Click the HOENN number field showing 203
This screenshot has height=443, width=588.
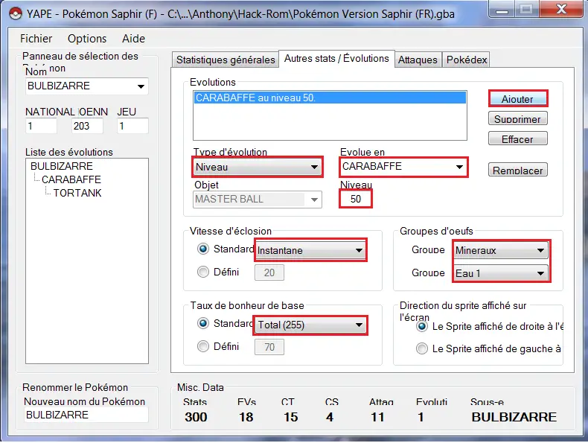87,126
